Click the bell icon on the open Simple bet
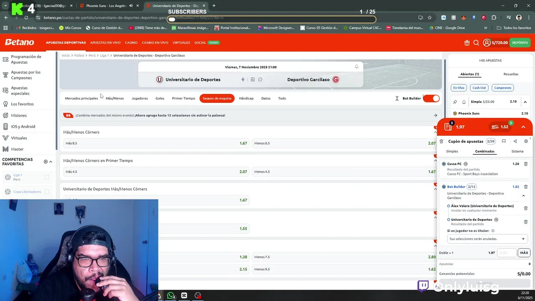 click(x=464, y=102)
